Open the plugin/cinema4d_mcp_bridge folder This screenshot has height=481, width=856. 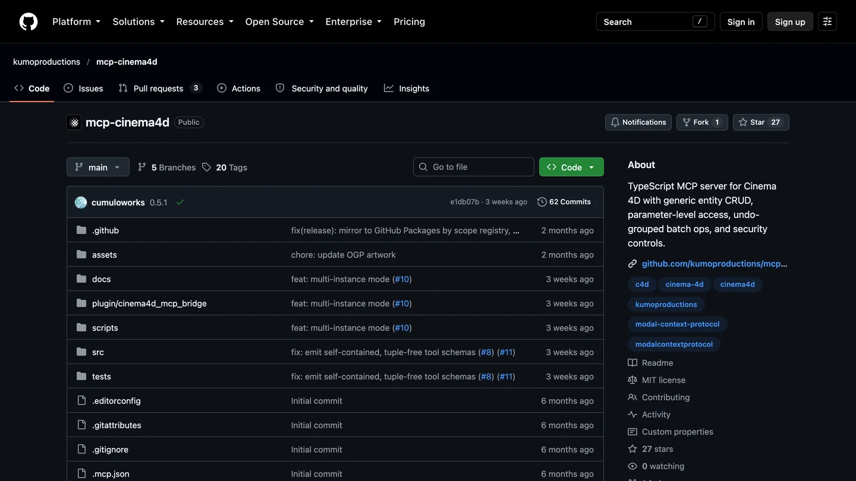[x=149, y=303]
